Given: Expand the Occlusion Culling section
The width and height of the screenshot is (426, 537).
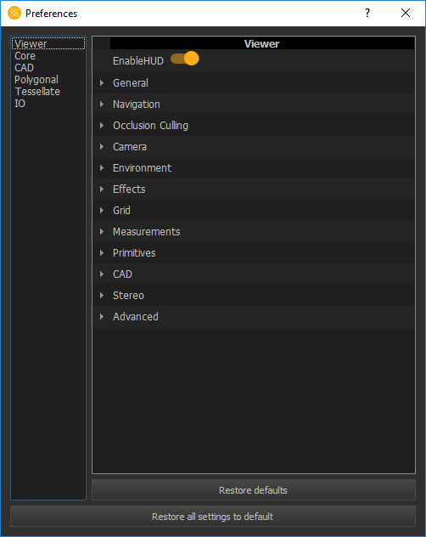Looking at the screenshot, I should [102, 126].
